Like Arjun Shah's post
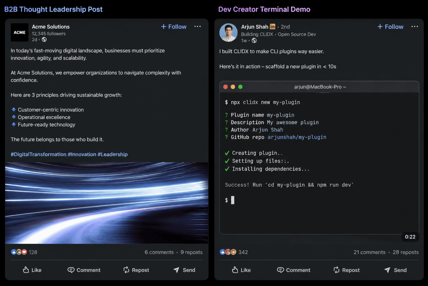Image resolution: width=428 pixels, height=286 pixels. pos(242,270)
